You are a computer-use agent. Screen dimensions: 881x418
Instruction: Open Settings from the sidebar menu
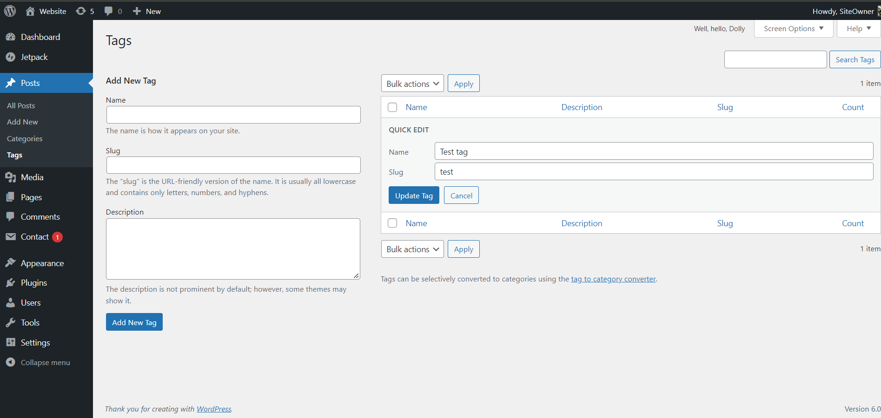pos(35,342)
